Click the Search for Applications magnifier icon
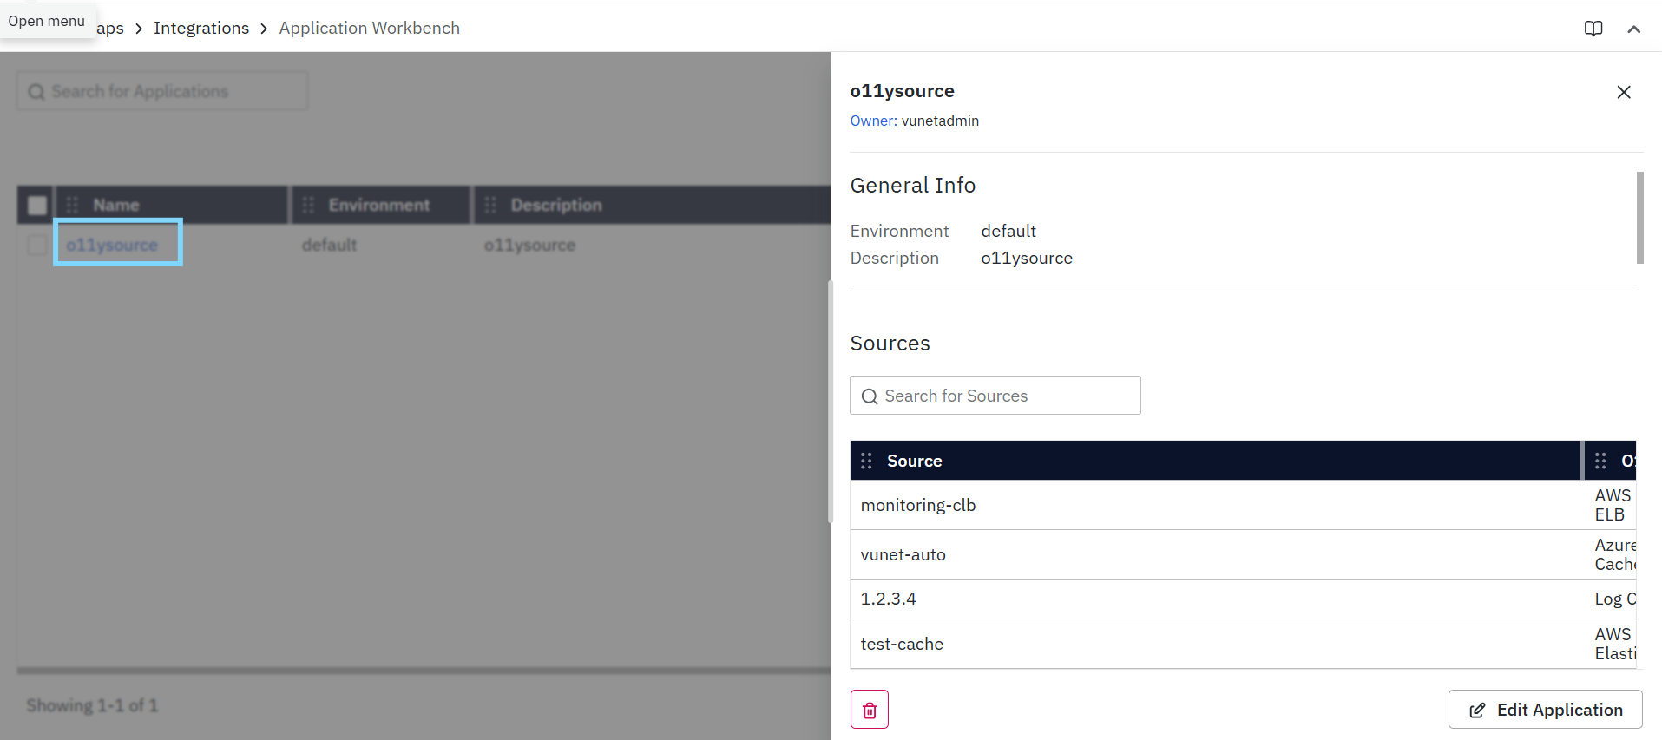The height and width of the screenshot is (740, 1662). 36,92
